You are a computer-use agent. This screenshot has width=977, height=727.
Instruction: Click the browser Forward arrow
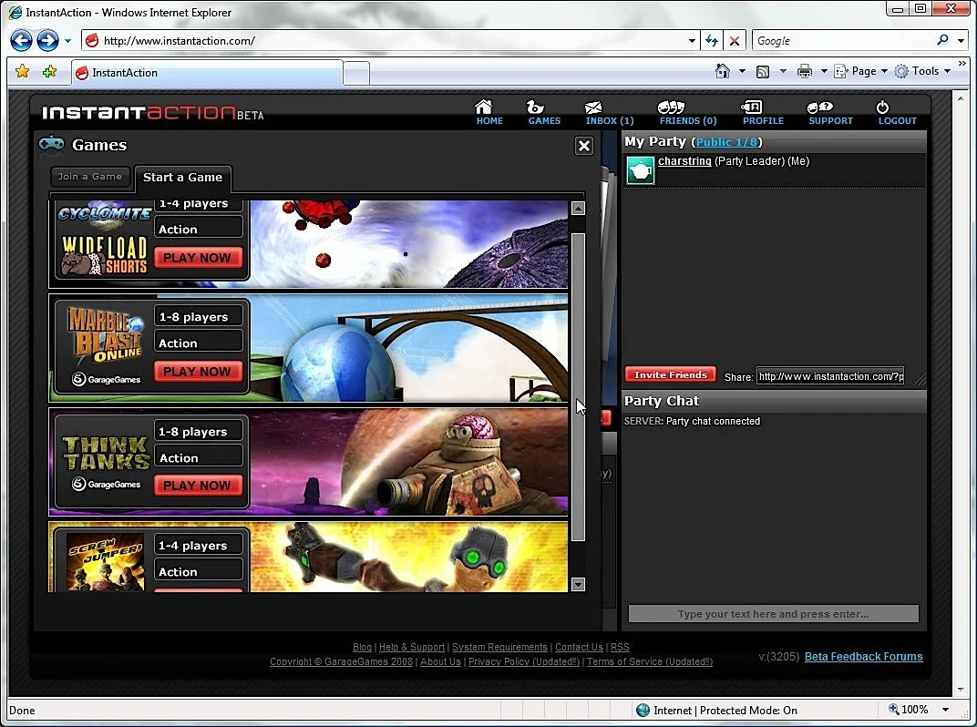(47, 41)
